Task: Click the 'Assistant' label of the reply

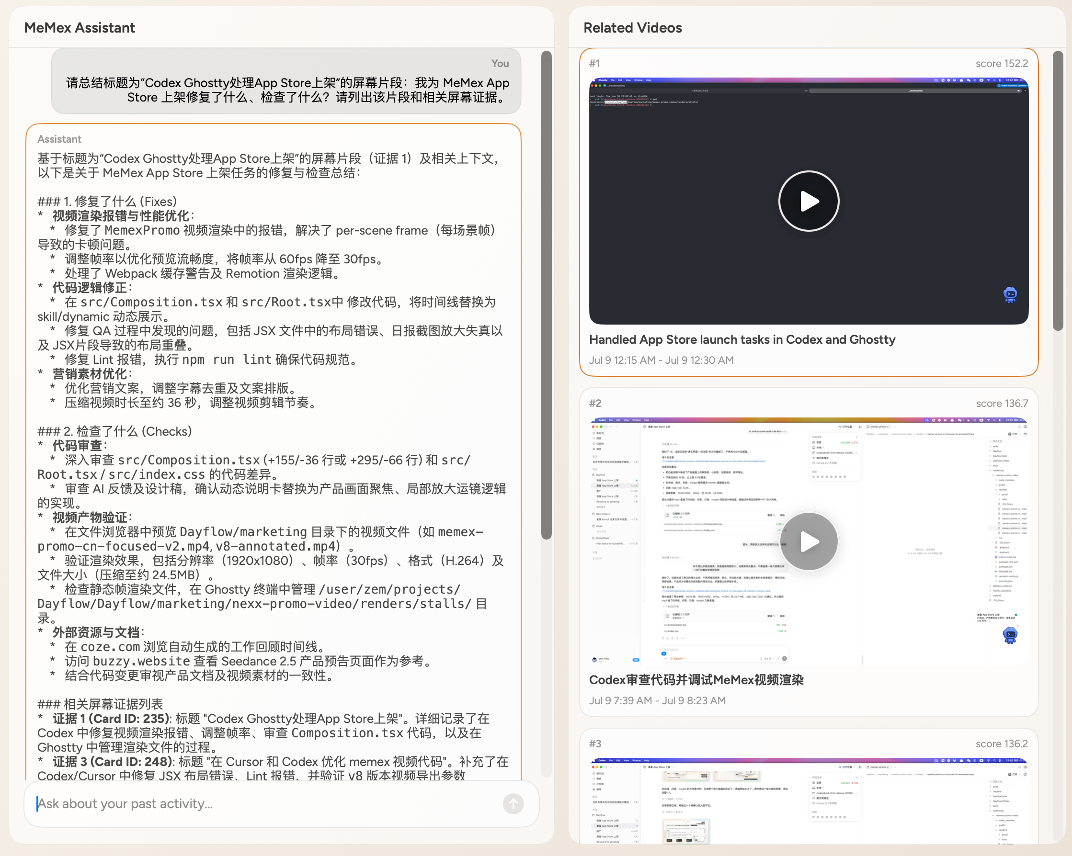Action: click(59, 139)
